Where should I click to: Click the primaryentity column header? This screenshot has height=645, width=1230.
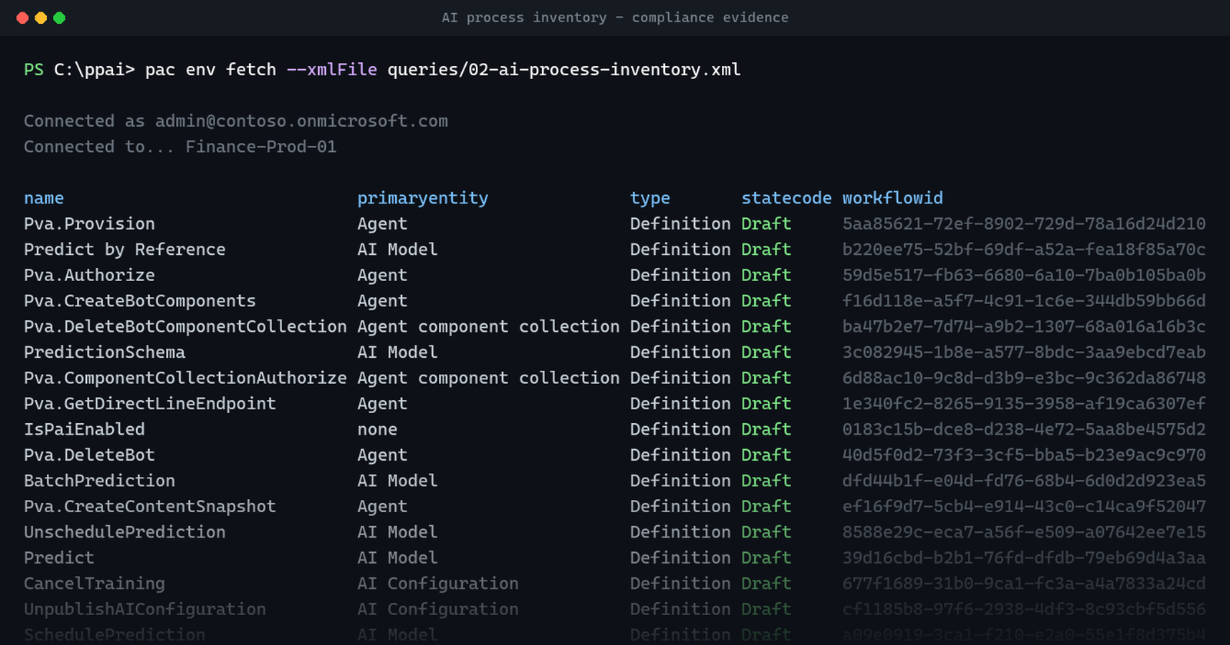(423, 198)
